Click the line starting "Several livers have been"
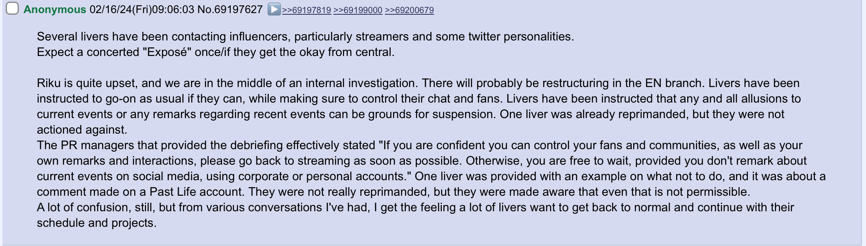Viewport: 866px width, 246px height. [x=306, y=37]
